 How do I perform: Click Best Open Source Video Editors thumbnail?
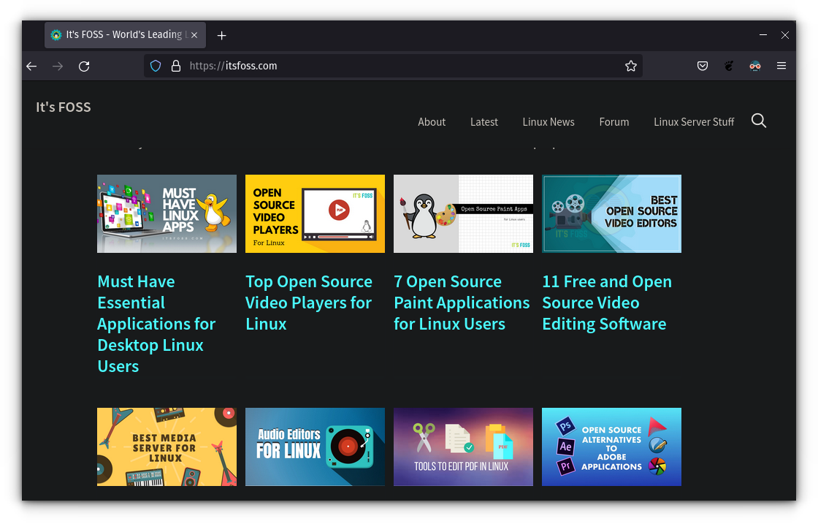click(611, 214)
